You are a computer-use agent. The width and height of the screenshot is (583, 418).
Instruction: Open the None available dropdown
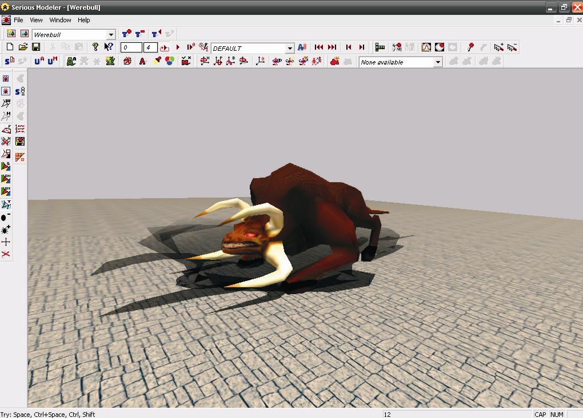pyautogui.click(x=438, y=62)
